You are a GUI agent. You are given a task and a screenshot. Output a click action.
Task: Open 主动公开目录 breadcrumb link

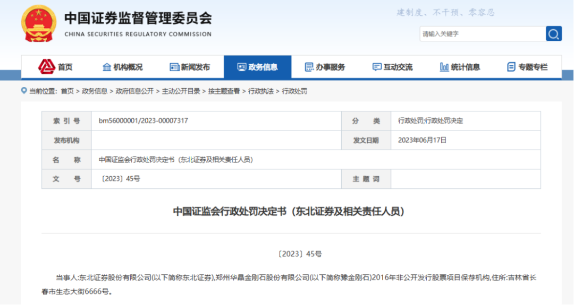coord(181,91)
